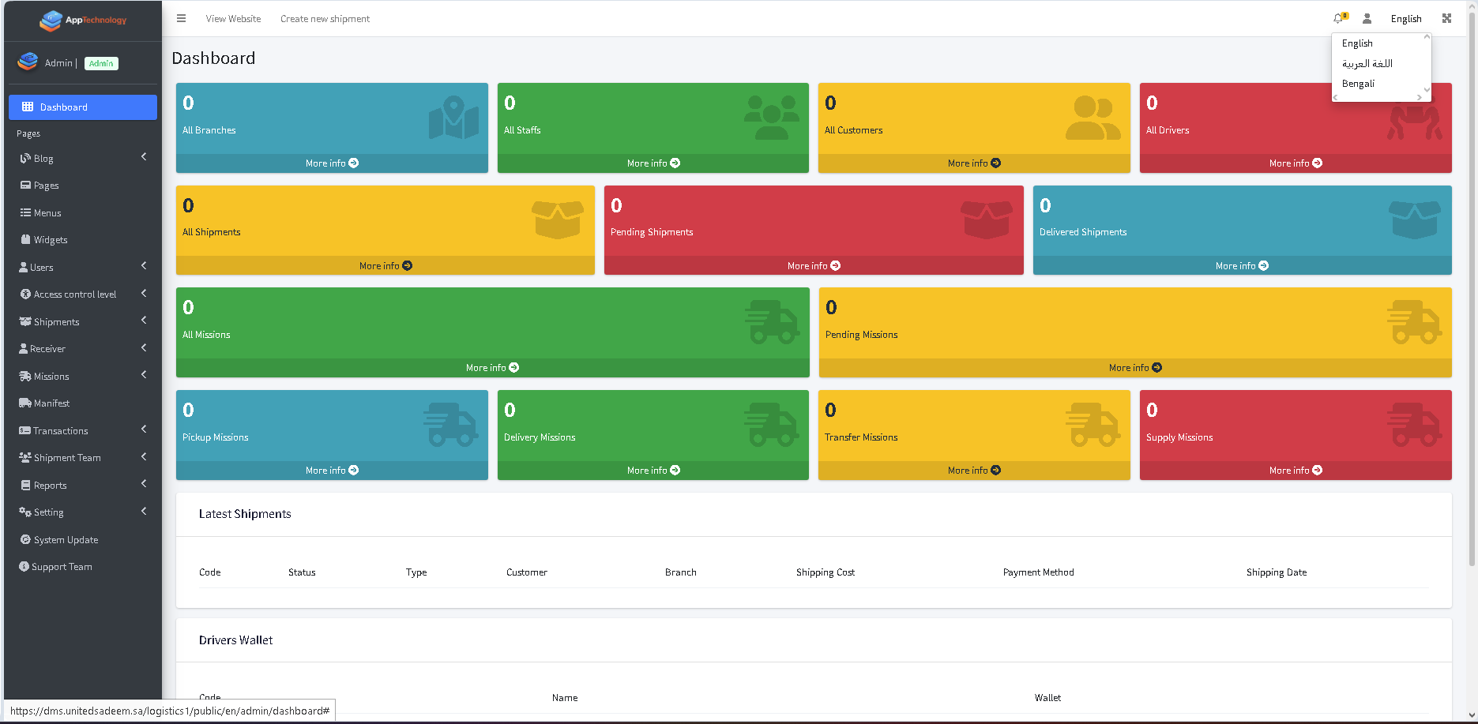Click More info on All Branches card

pos(332,163)
